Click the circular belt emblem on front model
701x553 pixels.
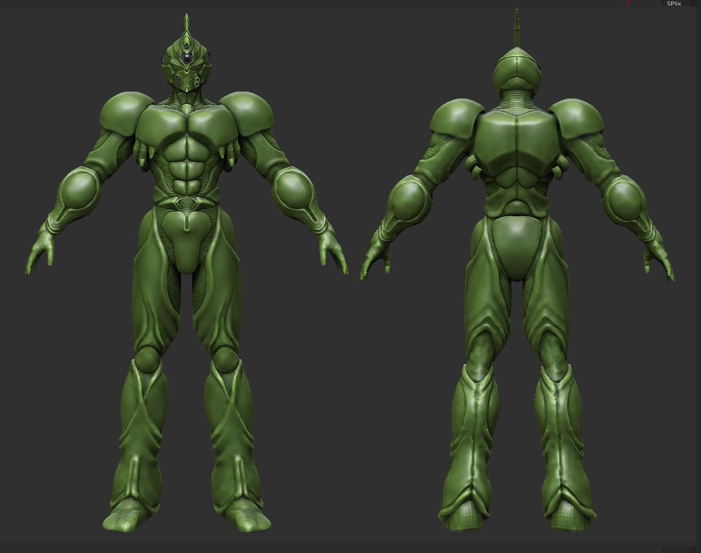point(186,202)
